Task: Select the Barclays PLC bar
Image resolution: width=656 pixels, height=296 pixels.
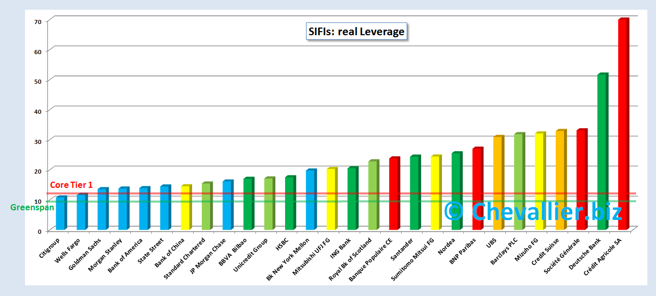Action: 520,181
